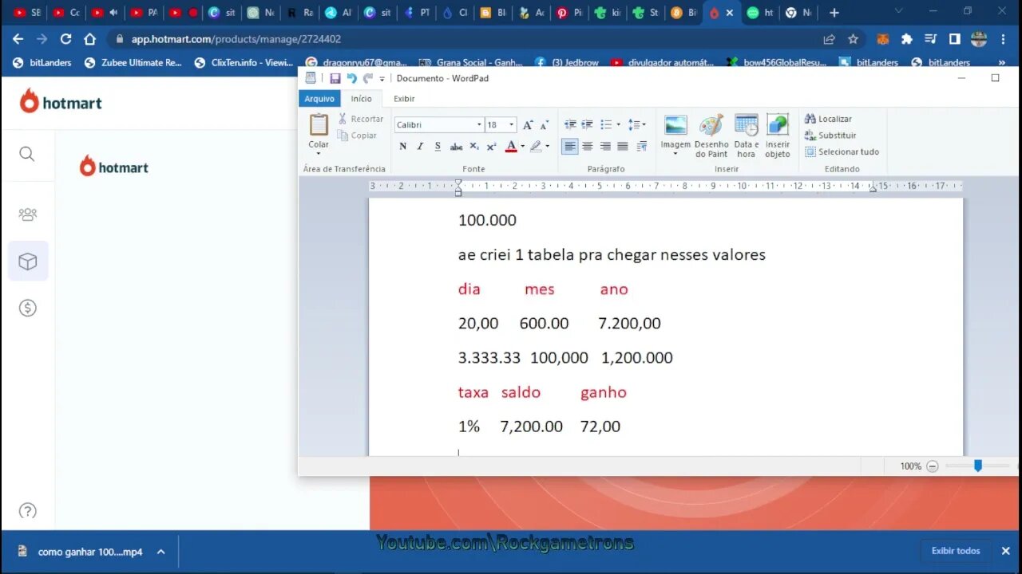Open the Customize Quick Access Toolbar dropdown

pyautogui.click(x=382, y=79)
